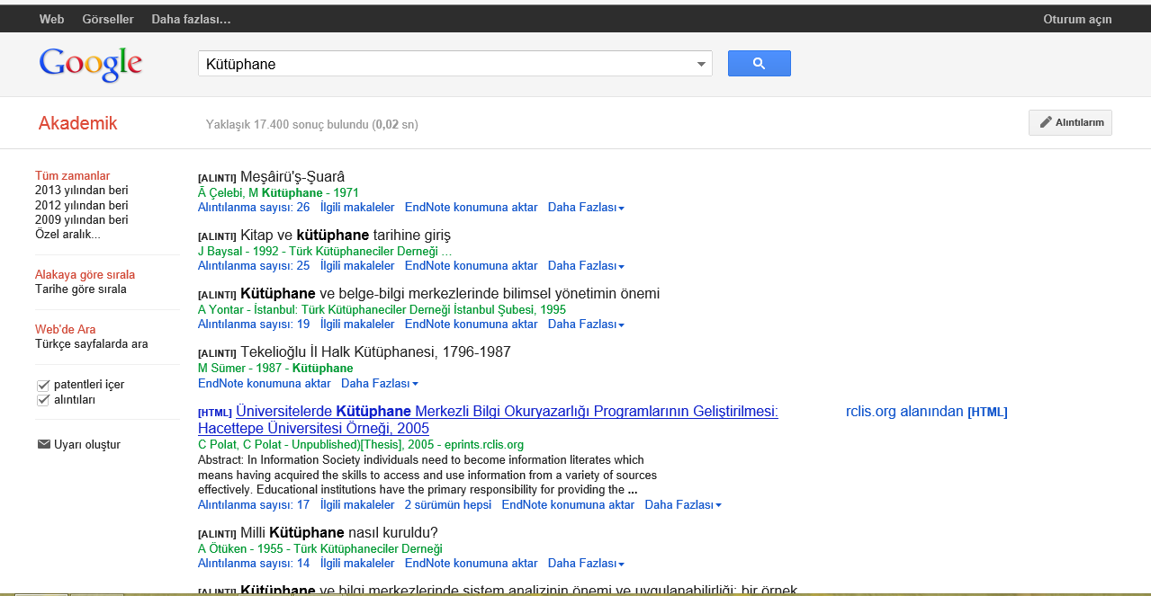Open the Web item in top bar

click(52, 19)
